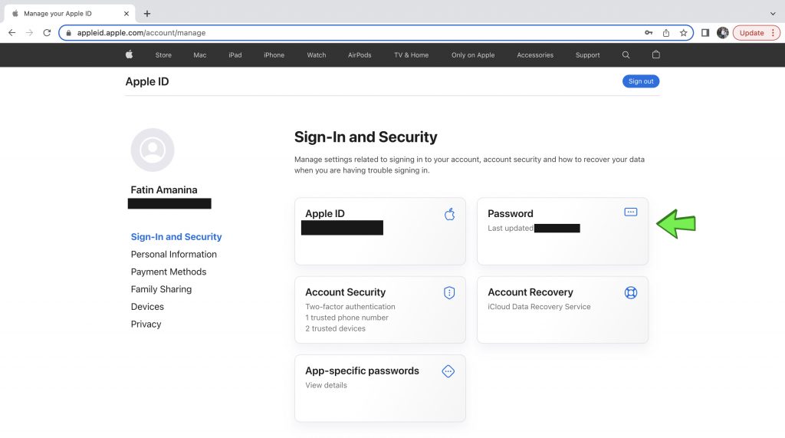Click the Fatin Amanina account name

164,190
